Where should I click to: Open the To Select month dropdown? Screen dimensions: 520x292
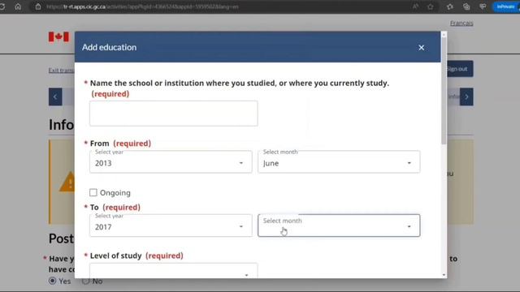(x=339, y=225)
